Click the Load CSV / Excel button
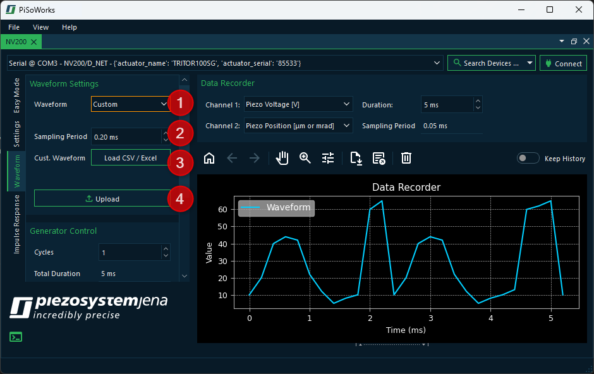 pyautogui.click(x=130, y=158)
